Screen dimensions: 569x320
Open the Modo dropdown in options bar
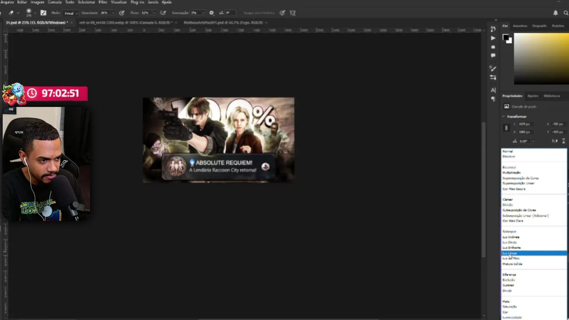(x=71, y=13)
